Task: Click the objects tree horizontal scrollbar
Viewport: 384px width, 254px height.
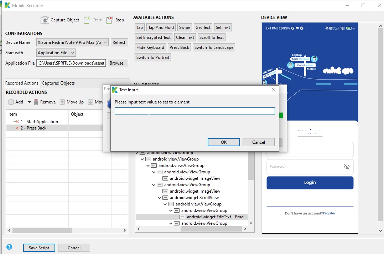Action: [211, 229]
